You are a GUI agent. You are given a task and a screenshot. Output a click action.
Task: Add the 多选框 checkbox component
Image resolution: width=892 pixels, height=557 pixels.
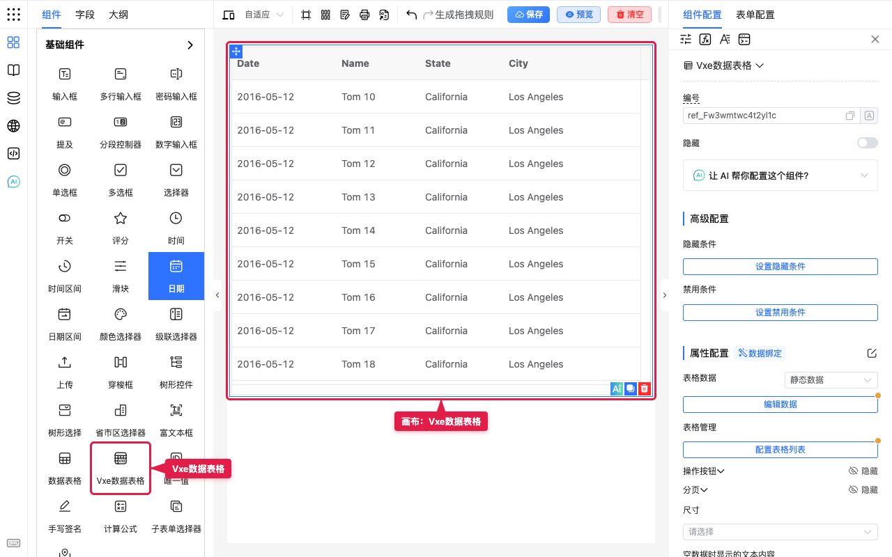[x=121, y=180]
